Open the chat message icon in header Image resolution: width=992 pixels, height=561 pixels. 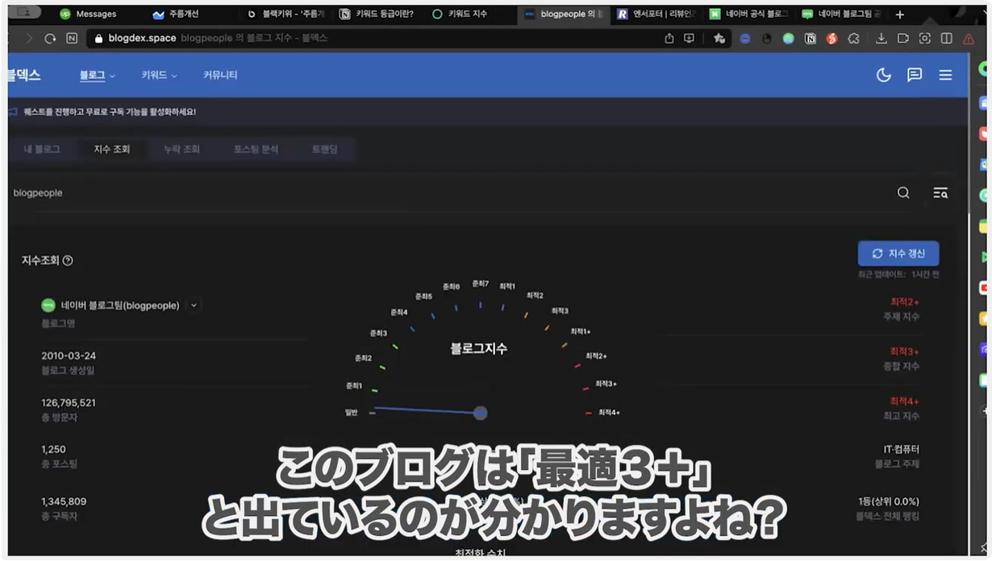pos(915,75)
